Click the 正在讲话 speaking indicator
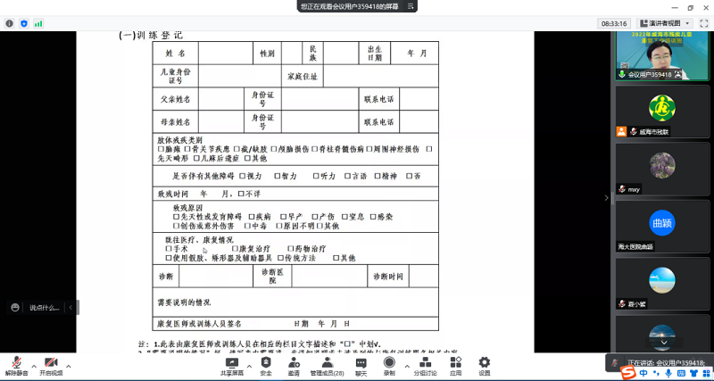The height and width of the screenshot is (381, 714). [x=659, y=363]
